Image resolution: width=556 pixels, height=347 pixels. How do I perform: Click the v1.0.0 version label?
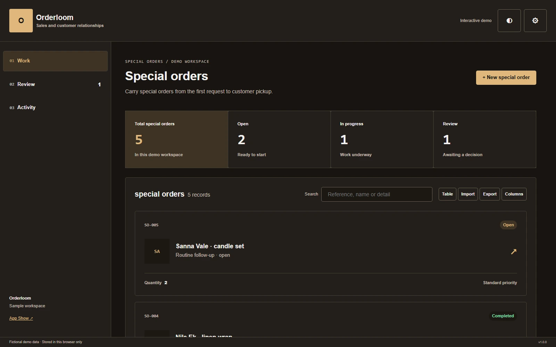coord(542,342)
